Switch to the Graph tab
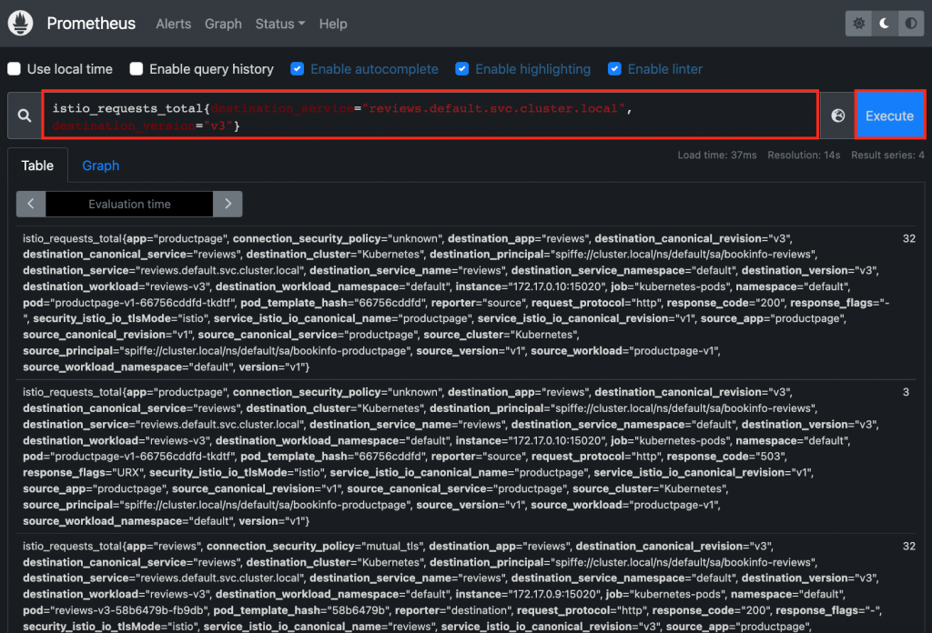932x633 pixels. (x=100, y=166)
